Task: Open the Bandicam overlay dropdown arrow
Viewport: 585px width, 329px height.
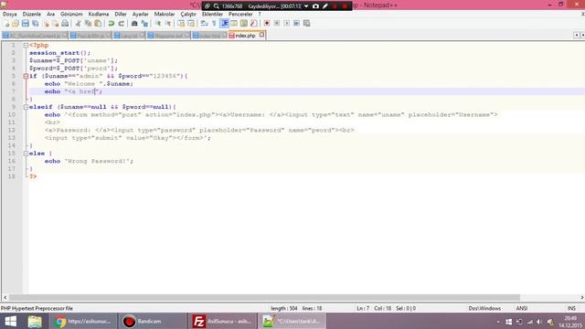Action: click(x=306, y=6)
